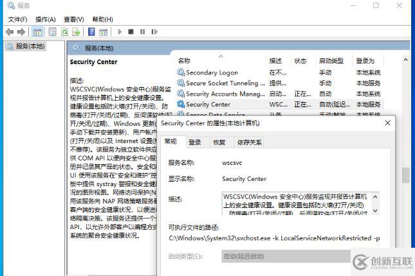
Task: Sort by the 名称 column header
Action: (x=221, y=61)
